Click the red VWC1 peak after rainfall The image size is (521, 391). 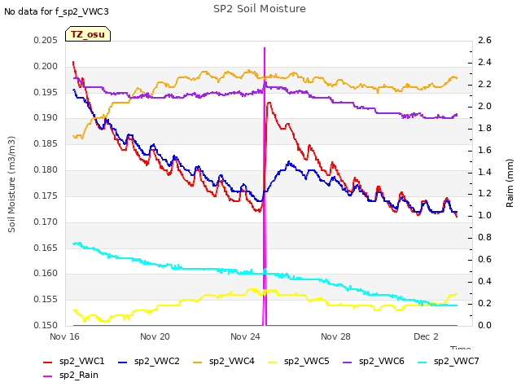pos(269,103)
